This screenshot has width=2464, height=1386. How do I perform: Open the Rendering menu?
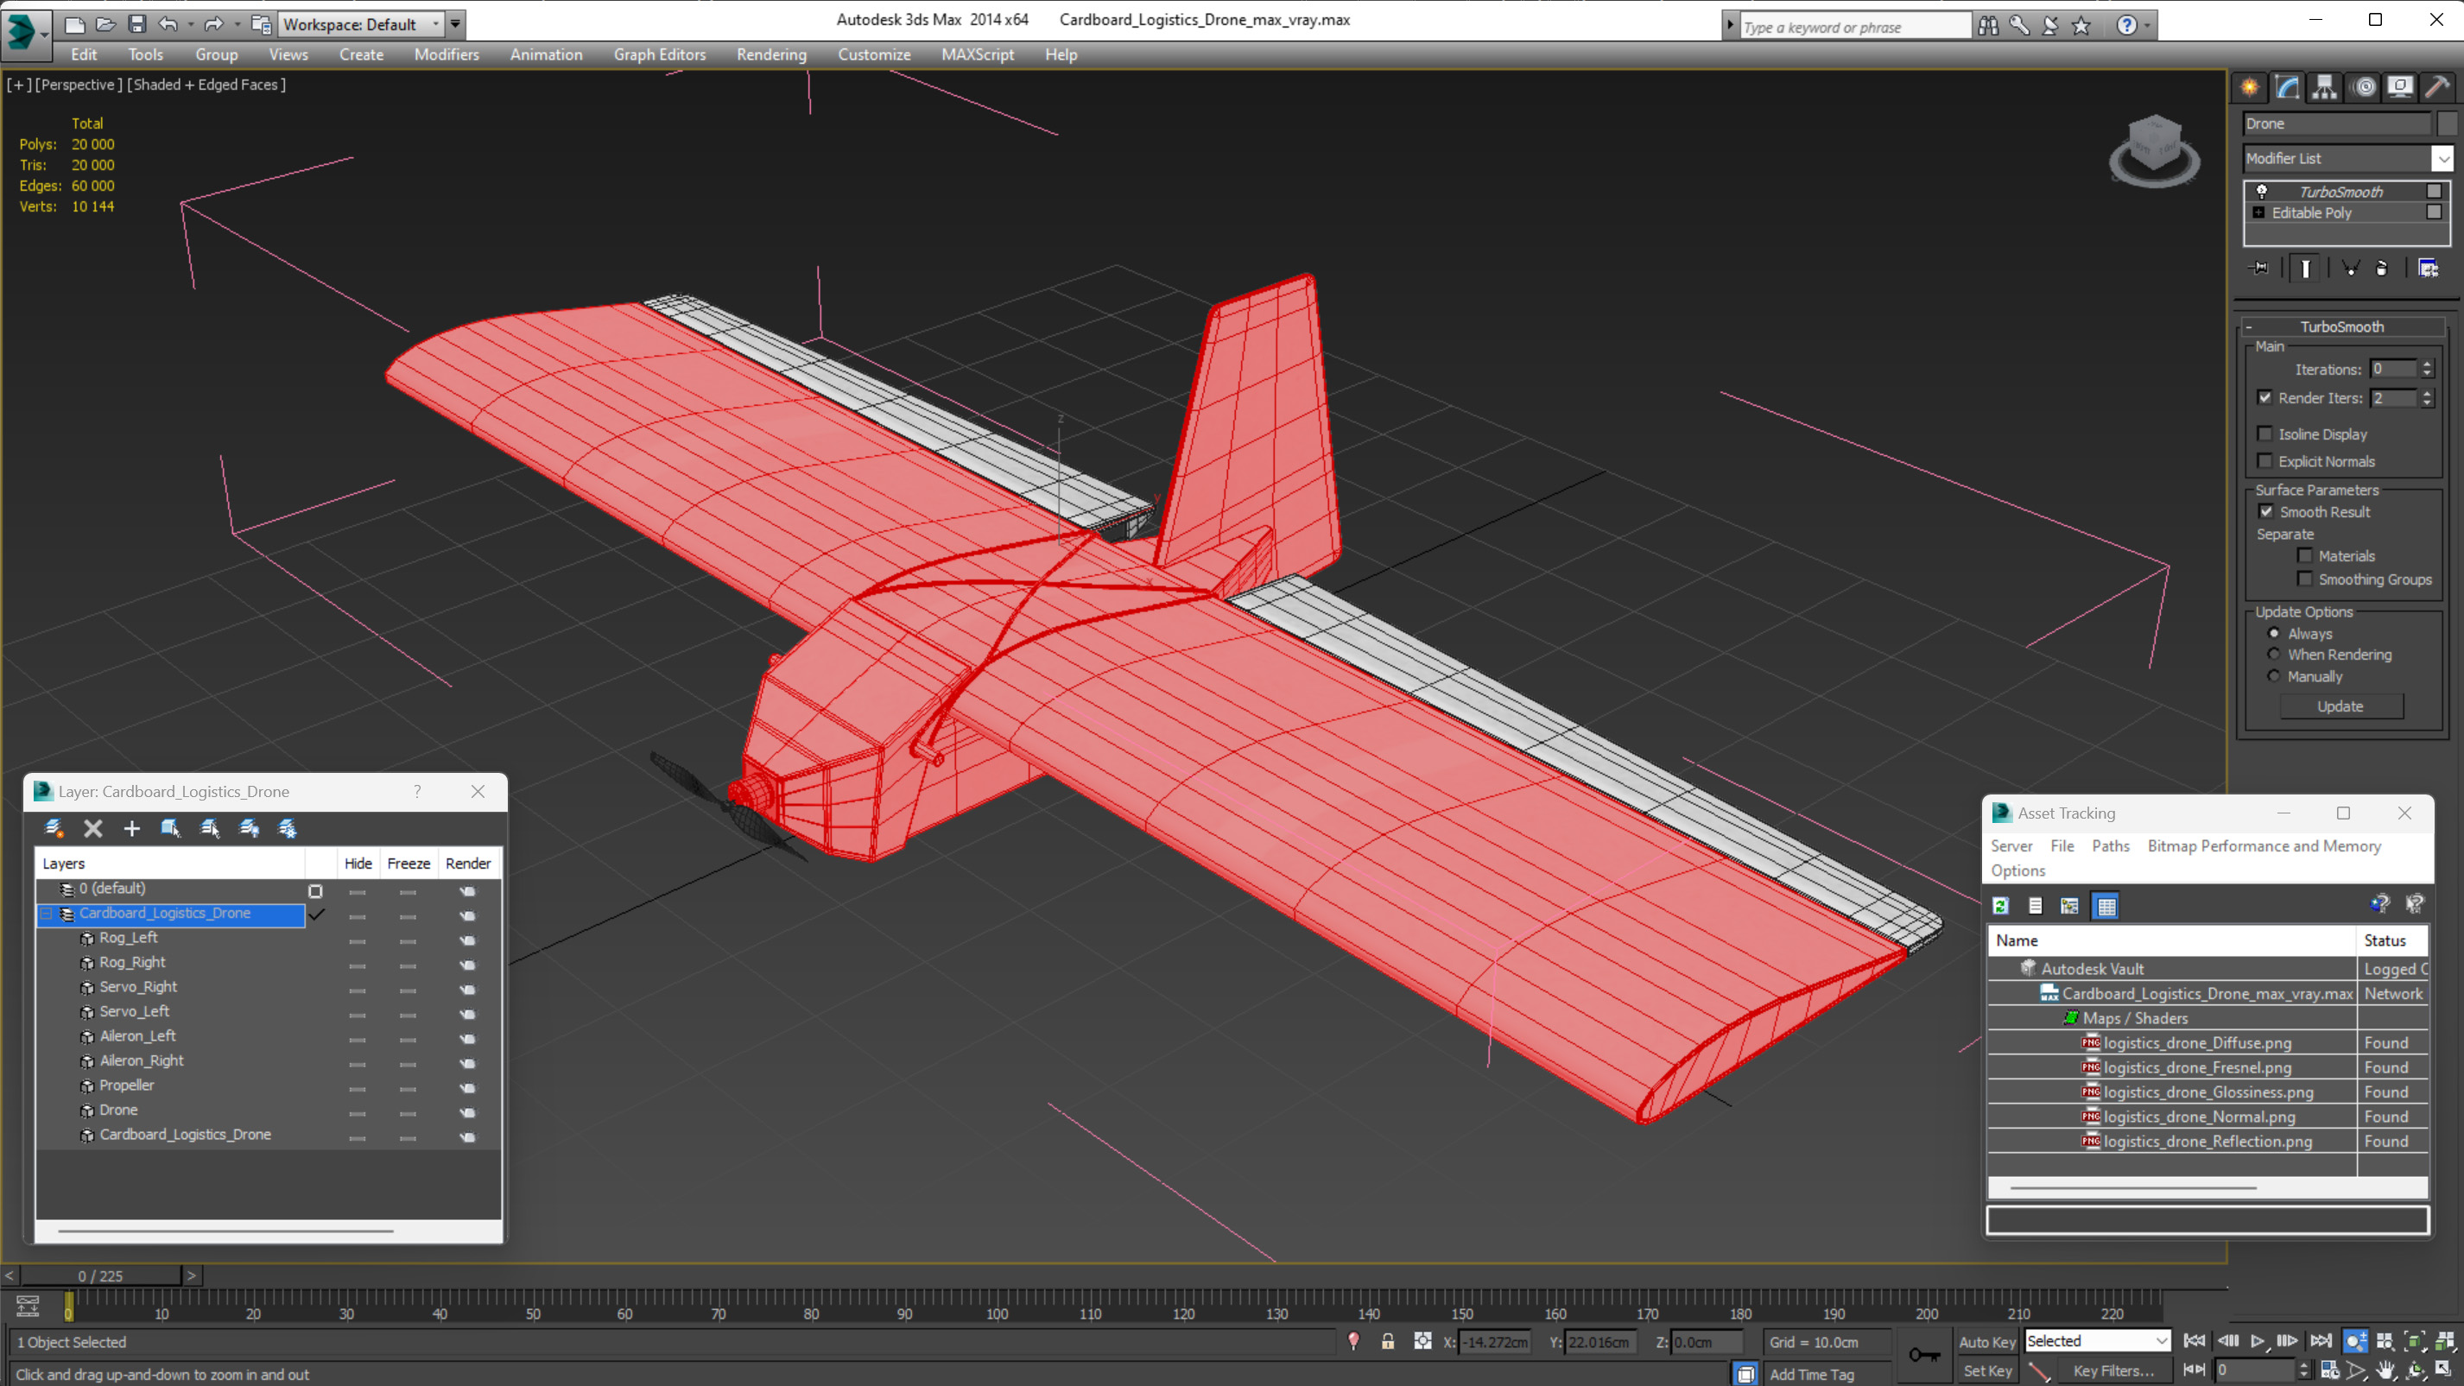[x=771, y=54]
